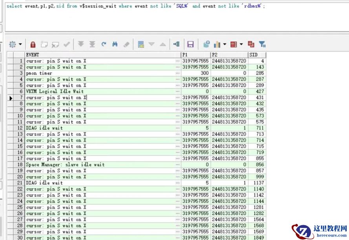Open ellipsis button in row 6
The height and width of the screenshot is (240, 349).
coord(177,91)
